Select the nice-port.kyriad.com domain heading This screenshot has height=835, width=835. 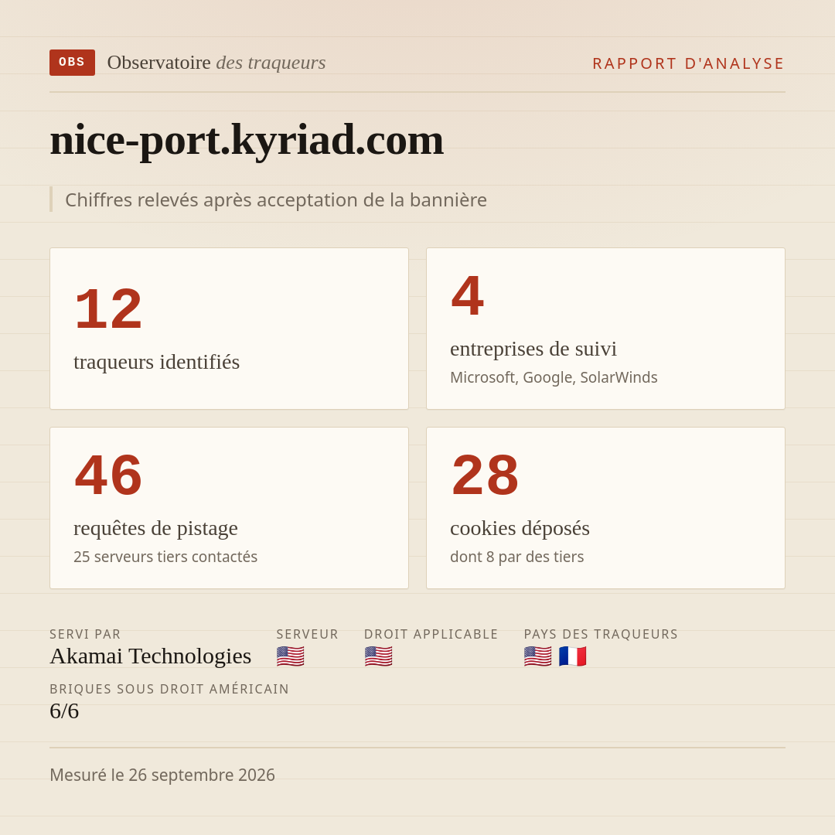click(x=247, y=139)
